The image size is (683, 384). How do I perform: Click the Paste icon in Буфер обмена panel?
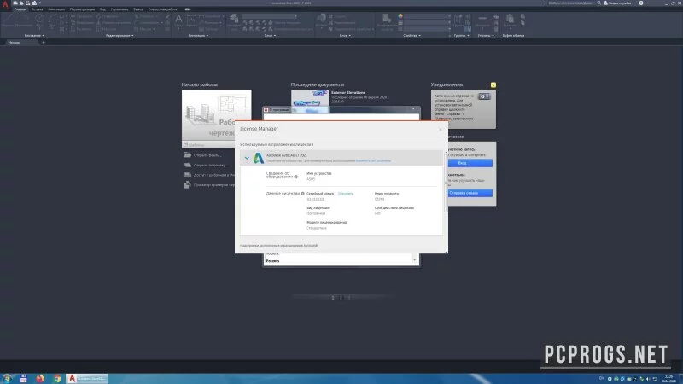[510, 20]
